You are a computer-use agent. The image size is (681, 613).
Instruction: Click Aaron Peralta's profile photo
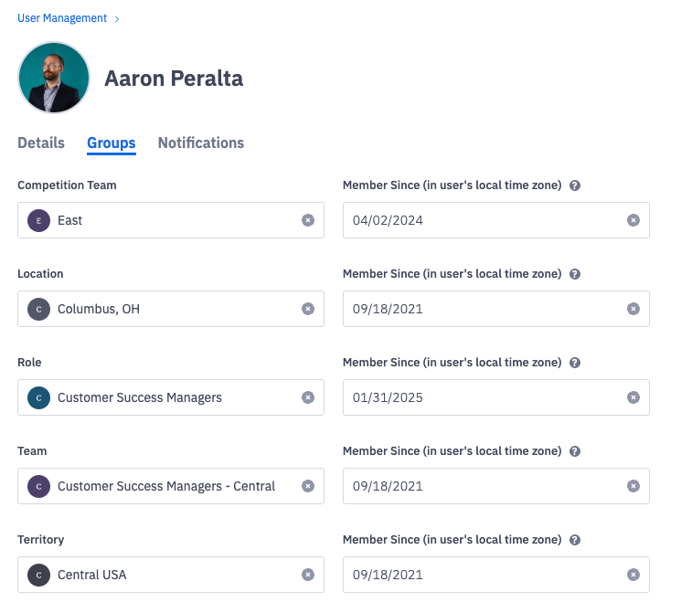[x=54, y=78]
